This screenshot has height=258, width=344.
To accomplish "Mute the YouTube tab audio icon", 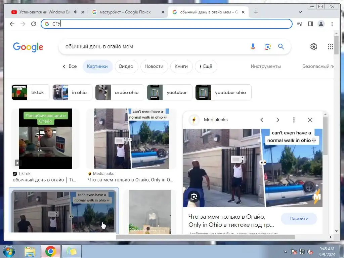I will point(76,12).
